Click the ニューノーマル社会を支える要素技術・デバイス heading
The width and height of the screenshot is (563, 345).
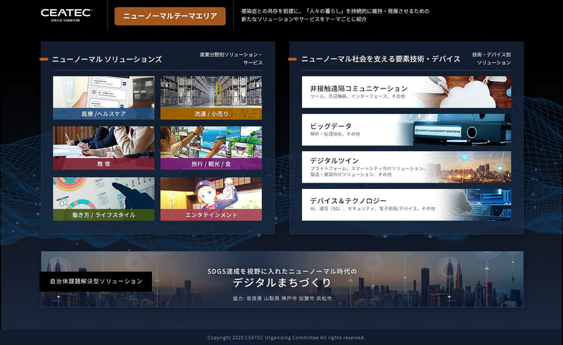point(381,59)
